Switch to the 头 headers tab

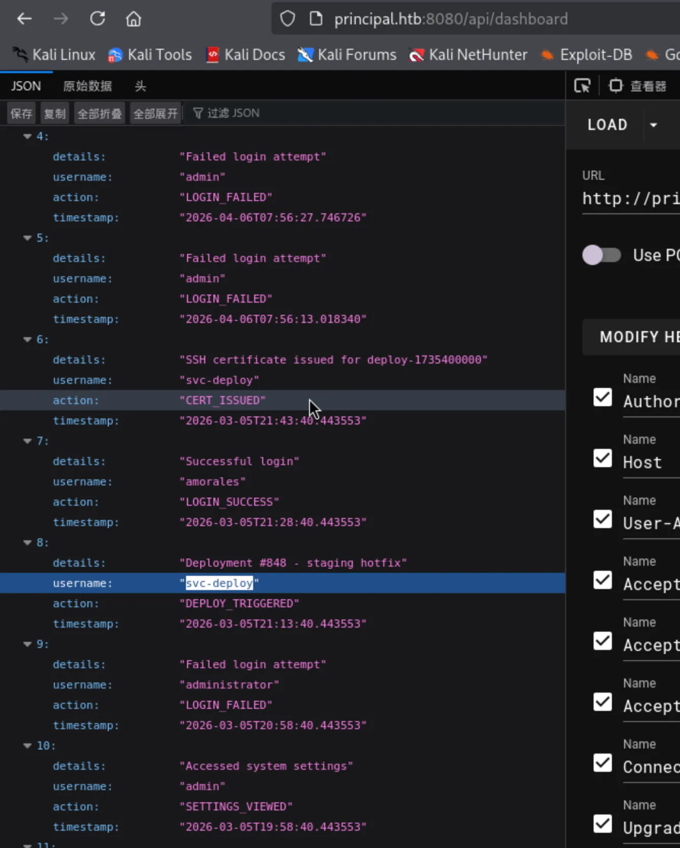[x=140, y=86]
